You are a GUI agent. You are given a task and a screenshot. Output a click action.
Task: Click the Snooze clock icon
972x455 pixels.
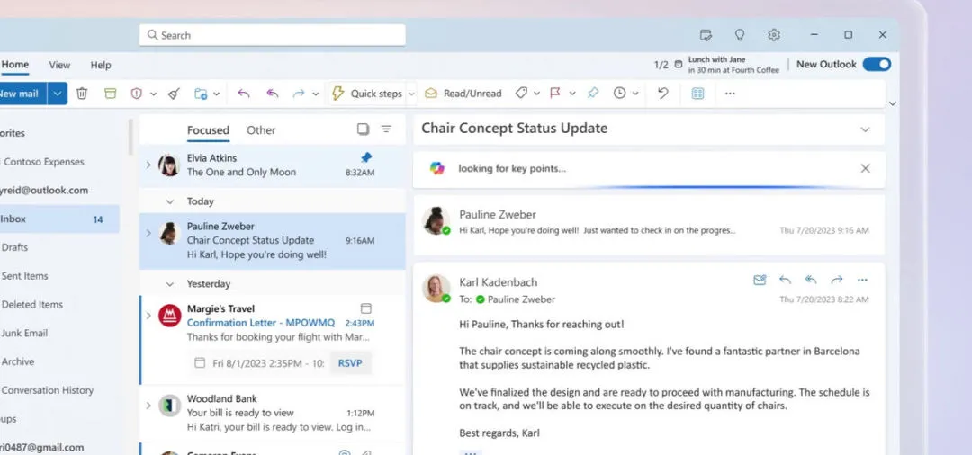620,94
